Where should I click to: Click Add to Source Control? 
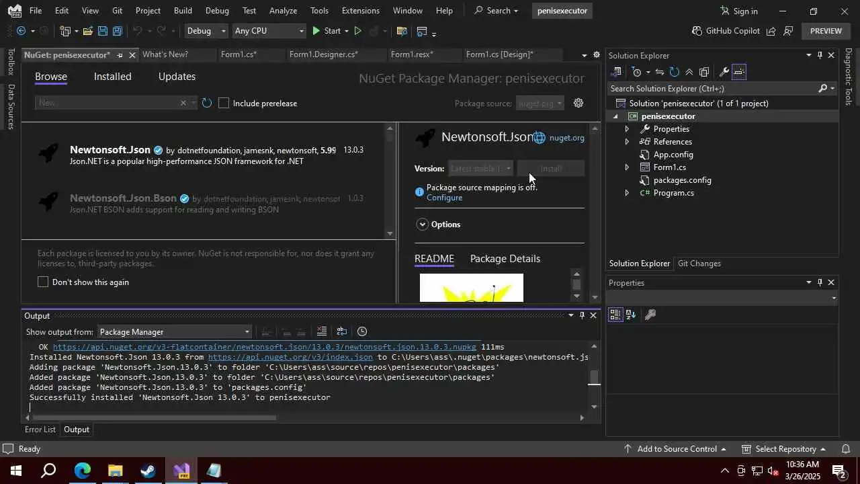(x=675, y=448)
